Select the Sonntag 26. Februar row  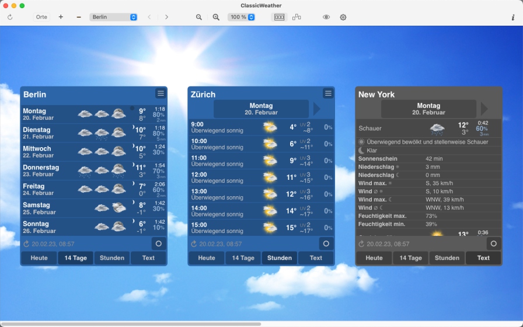pos(94,227)
